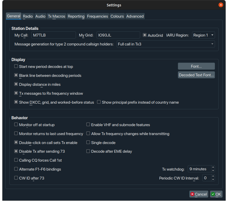Toggle Monitor off at startup checkbox
The height and width of the screenshot is (203, 228).
point(16,125)
